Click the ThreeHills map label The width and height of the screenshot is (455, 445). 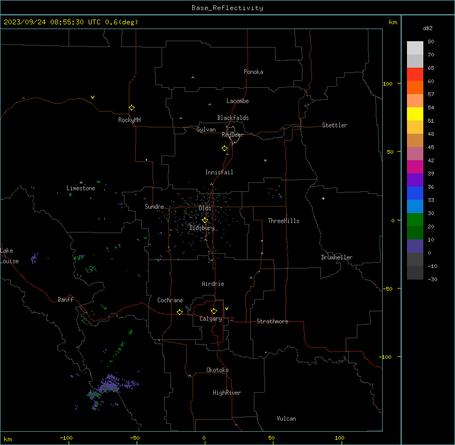click(283, 221)
